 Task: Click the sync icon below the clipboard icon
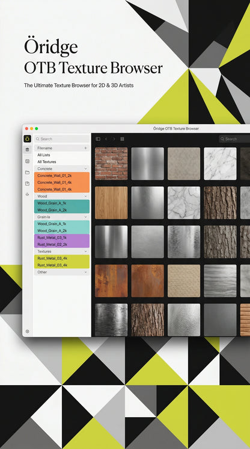click(x=28, y=194)
